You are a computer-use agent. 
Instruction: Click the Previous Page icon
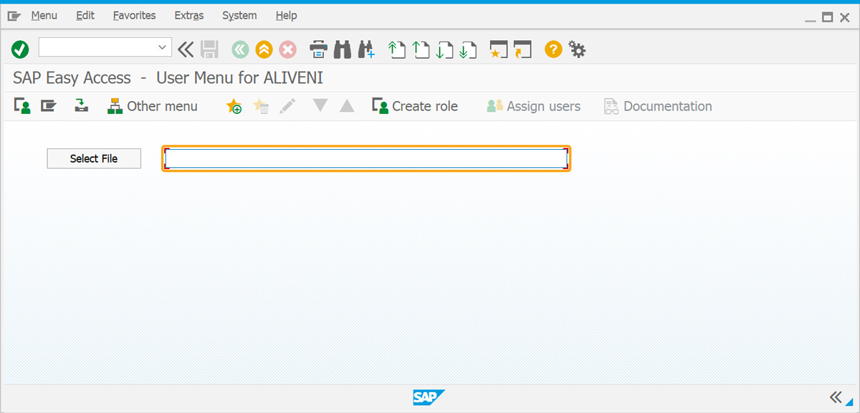[x=421, y=49]
